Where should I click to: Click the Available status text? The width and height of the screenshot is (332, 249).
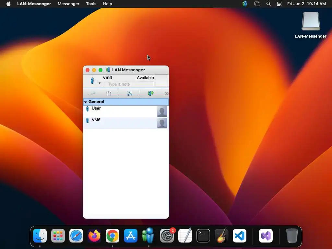[145, 78]
